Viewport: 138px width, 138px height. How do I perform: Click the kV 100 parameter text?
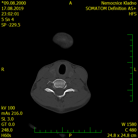pos(8,108)
